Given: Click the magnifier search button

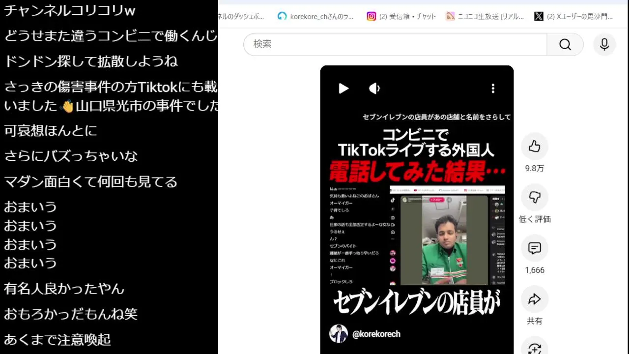Looking at the screenshot, I should tap(565, 45).
